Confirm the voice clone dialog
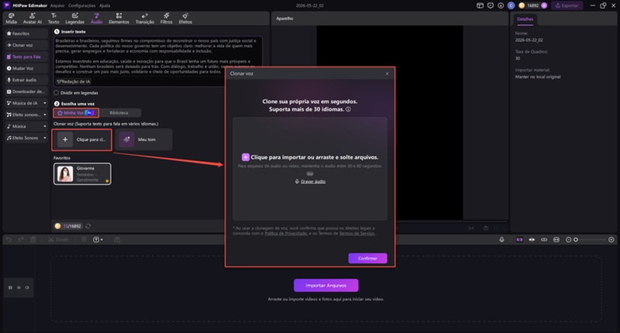The height and width of the screenshot is (333, 620). click(x=367, y=259)
